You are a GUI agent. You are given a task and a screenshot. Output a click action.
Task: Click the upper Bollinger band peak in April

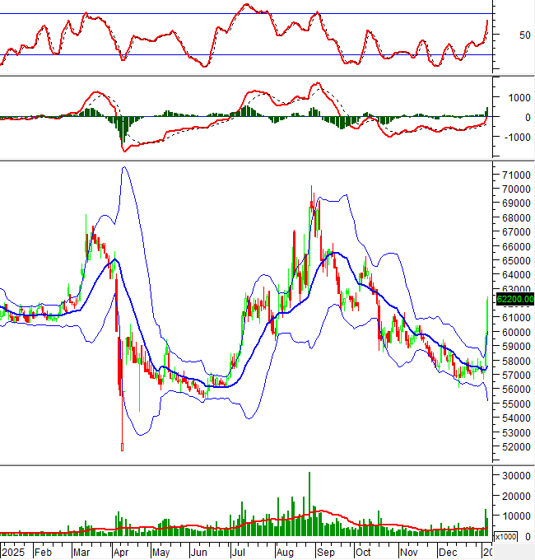point(123,167)
